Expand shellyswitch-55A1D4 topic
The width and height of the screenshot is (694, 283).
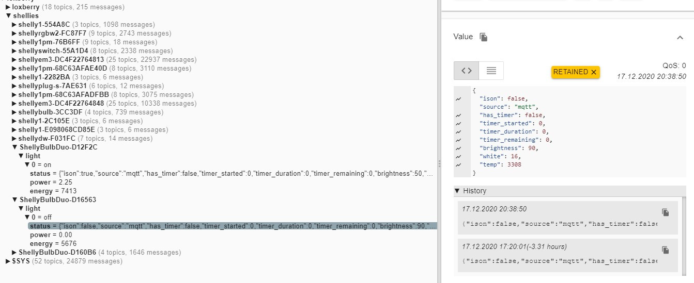coord(14,51)
